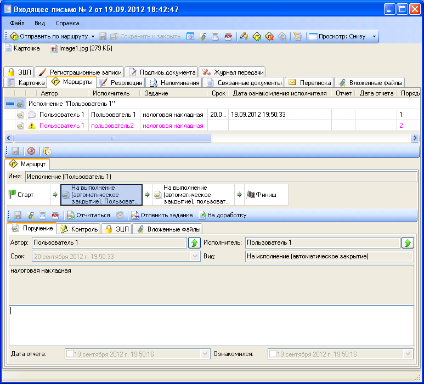This screenshot has width=424, height=384.
Task: Click the green arrow button next to Исполнитель
Action: 408,242
